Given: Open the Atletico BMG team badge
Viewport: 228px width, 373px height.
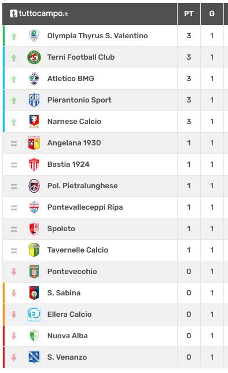Looking at the screenshot, I should [x=34, y=79].
